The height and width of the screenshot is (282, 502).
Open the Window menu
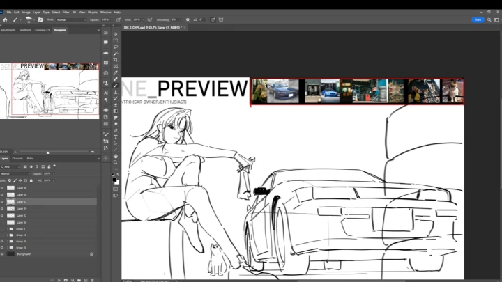(x=106, y=12)
